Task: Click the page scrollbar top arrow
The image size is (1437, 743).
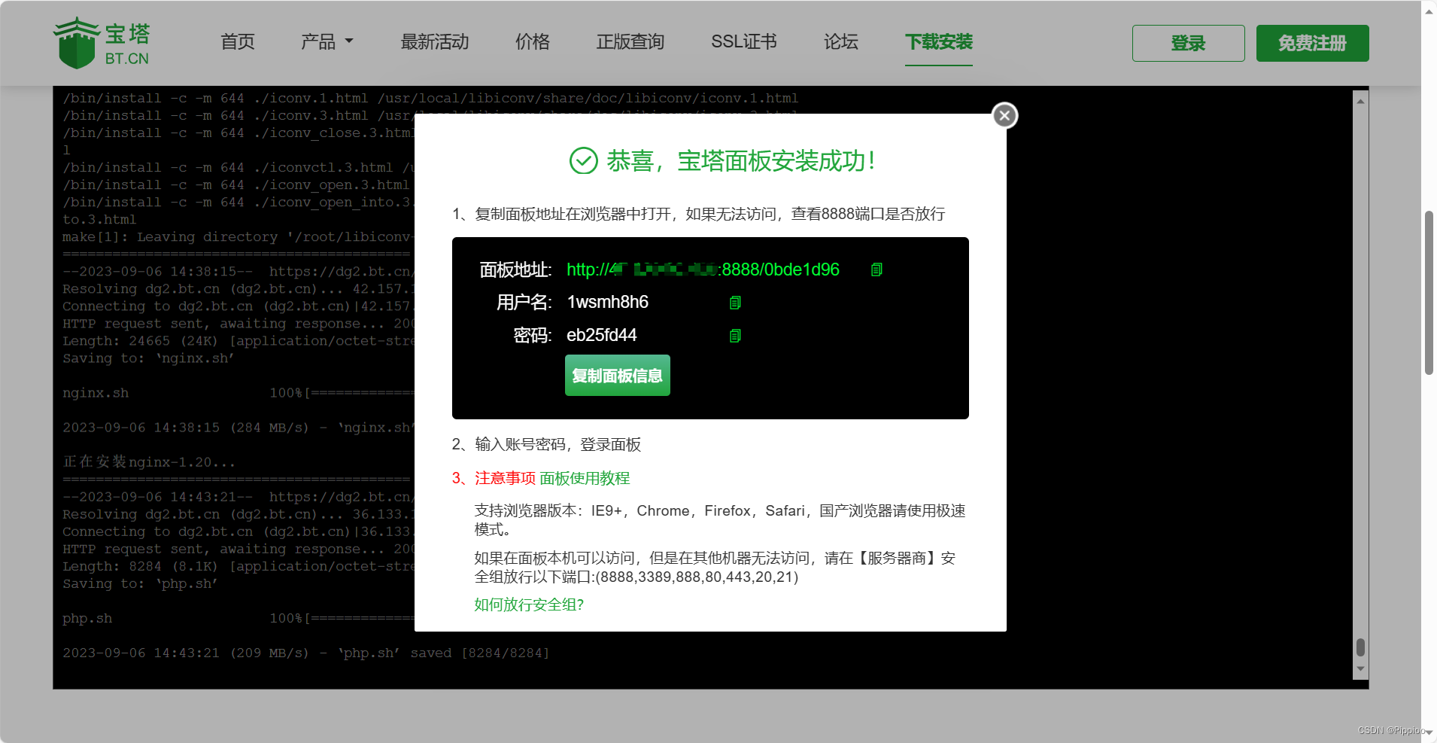Action: [1429, 11]
